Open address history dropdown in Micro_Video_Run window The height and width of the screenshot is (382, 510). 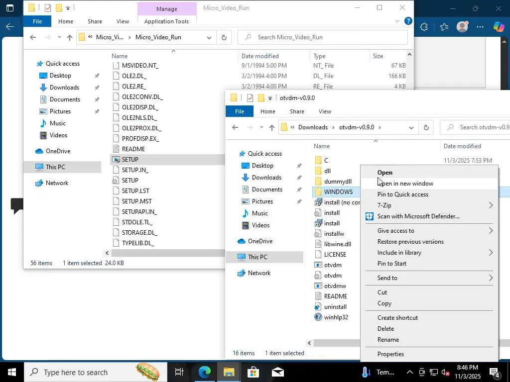tap(209, 37)
